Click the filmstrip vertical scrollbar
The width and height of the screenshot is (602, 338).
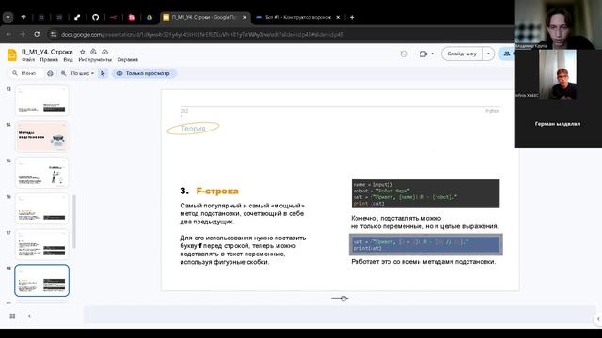click(74, 222)
